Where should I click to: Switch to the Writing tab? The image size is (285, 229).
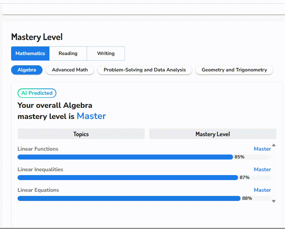point(106,53)
